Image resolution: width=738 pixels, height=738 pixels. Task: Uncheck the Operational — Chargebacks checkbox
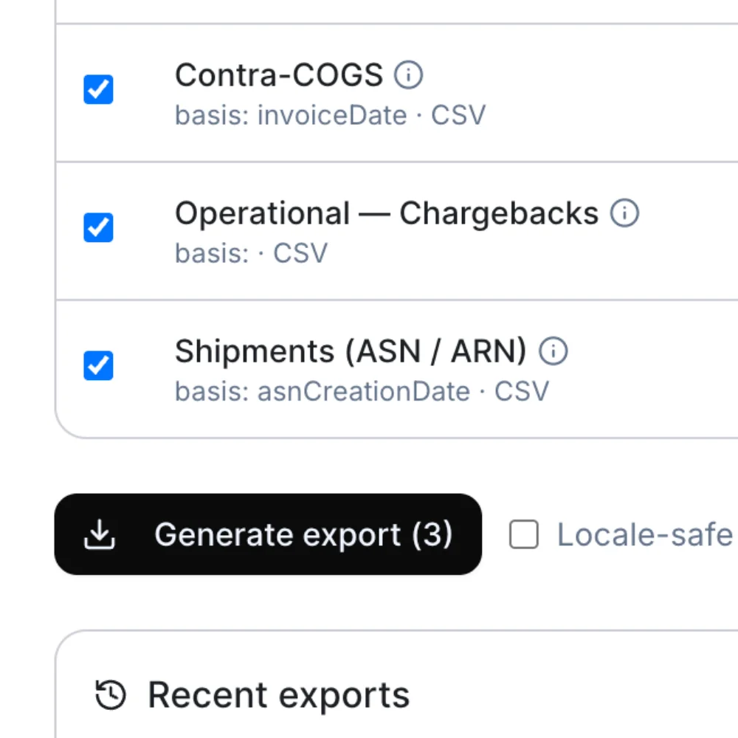[98, 227]
